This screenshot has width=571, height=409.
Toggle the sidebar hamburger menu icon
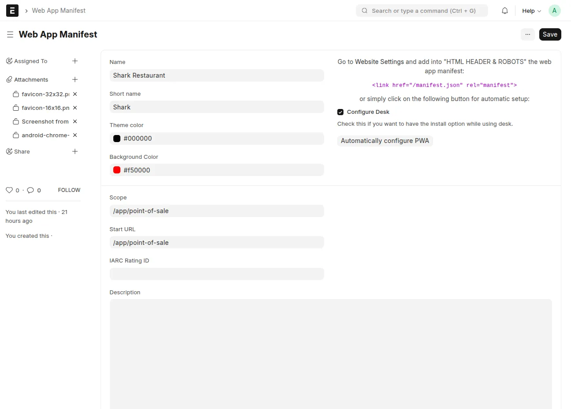coord(10,34)
